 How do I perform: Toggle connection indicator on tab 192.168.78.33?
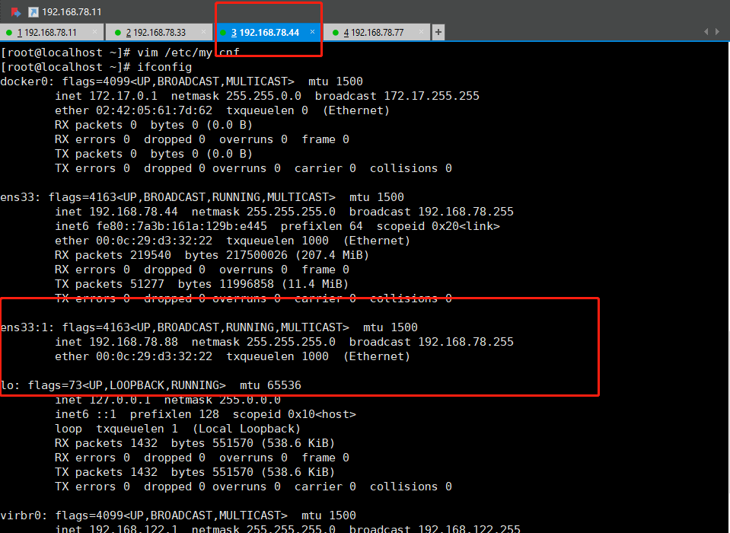tap(118, 33)
